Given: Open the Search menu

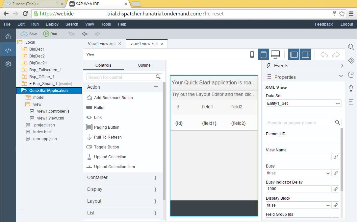Looking at the screenshot, I should click(x=72, y=24).
